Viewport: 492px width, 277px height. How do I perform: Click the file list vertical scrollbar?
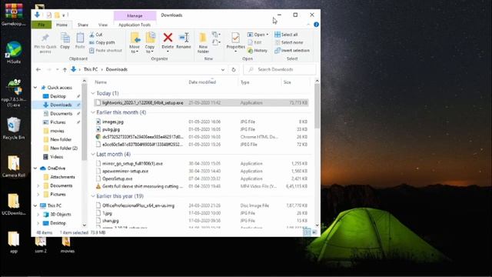point(317,107)
